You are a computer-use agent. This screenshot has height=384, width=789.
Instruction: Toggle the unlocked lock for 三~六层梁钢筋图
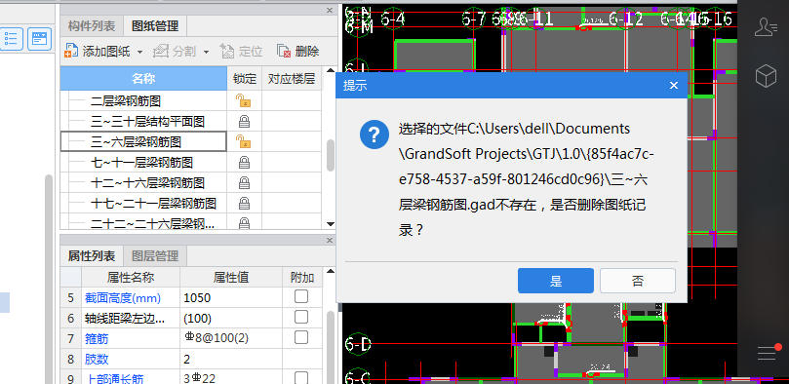244,141
